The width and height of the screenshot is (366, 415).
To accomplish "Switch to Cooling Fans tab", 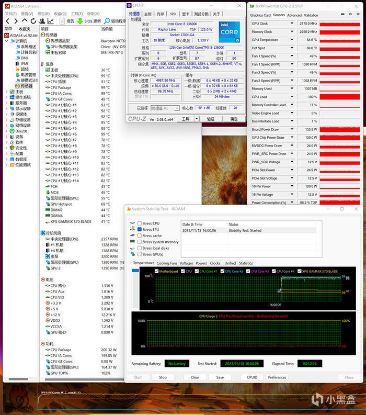I will [x=167, y=263].
